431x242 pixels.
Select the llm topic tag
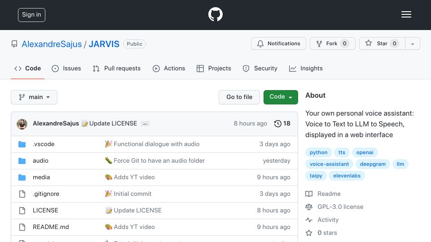pyautogui.click(x=400, y=164)
